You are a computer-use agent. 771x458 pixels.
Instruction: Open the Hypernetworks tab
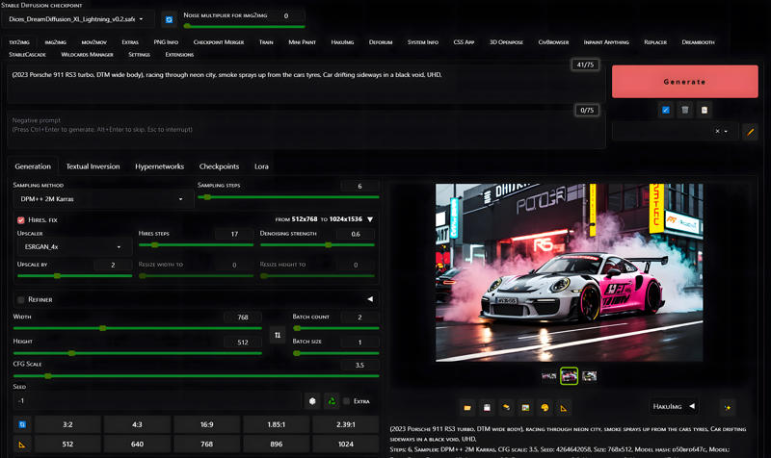click(159, 166)
